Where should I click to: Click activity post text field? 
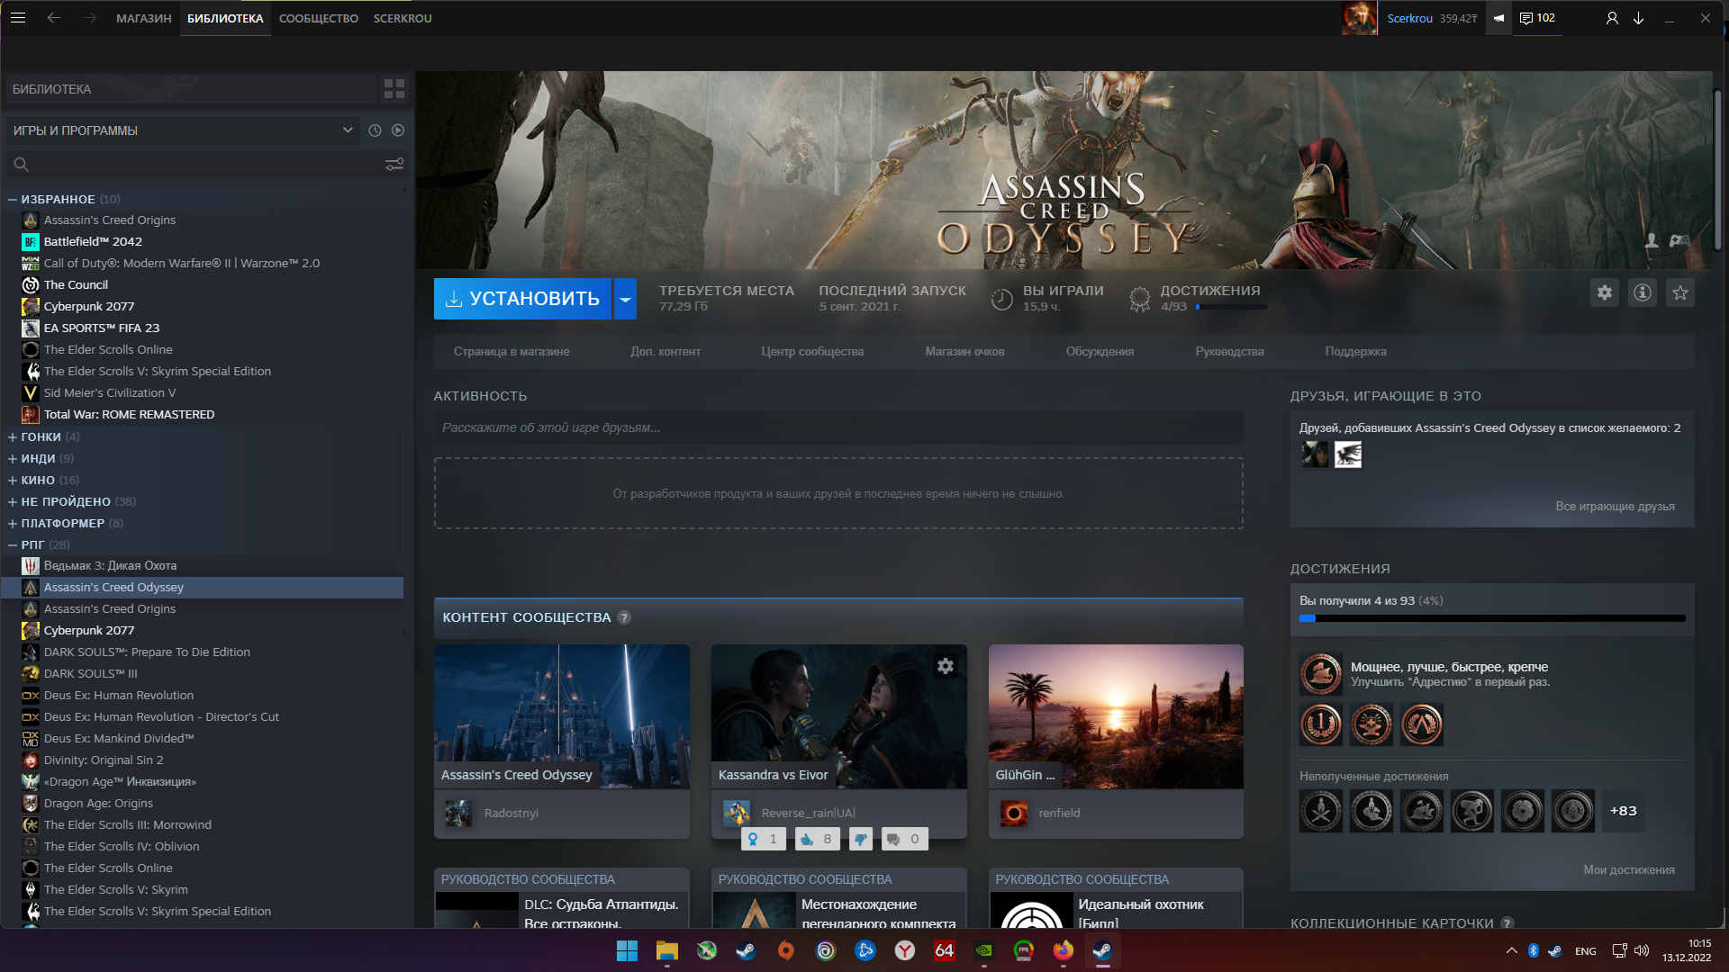coord(838,427)
